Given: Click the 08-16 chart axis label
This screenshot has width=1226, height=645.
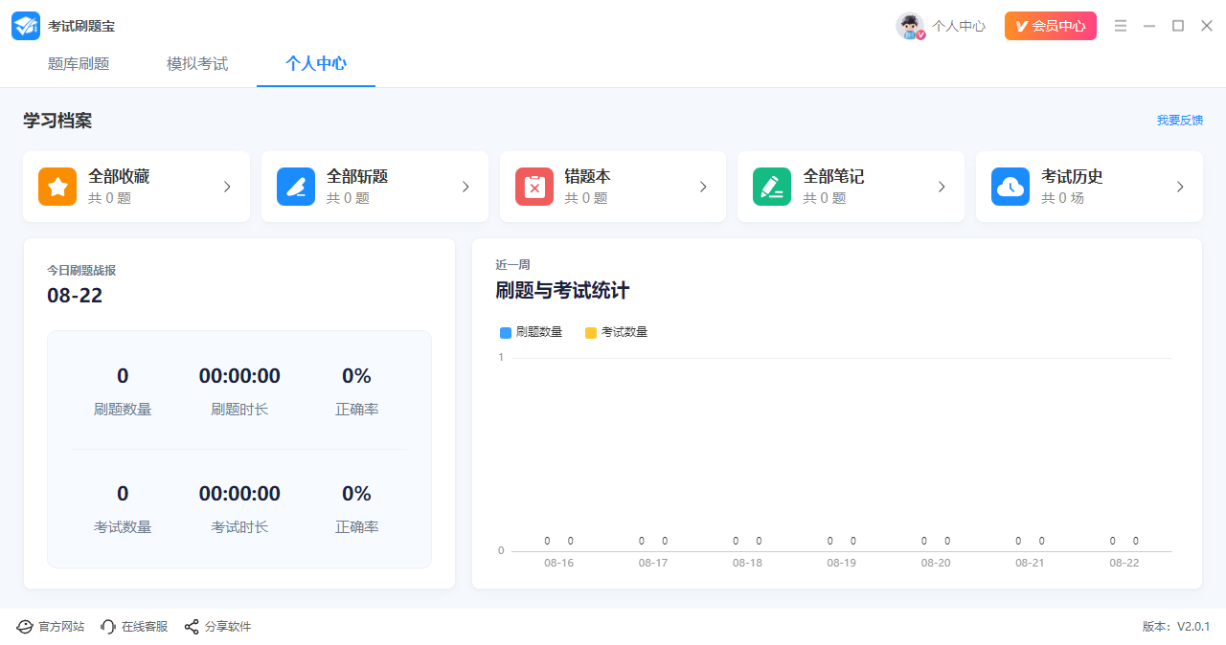Looking at the screenshot, I should pyautogui.click(x=558, y=563).
